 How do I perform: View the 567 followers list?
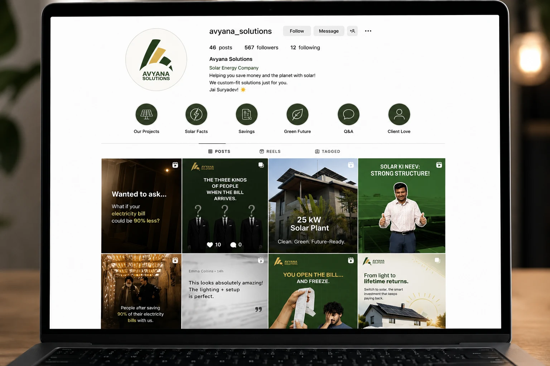click(x=261, y=48)
